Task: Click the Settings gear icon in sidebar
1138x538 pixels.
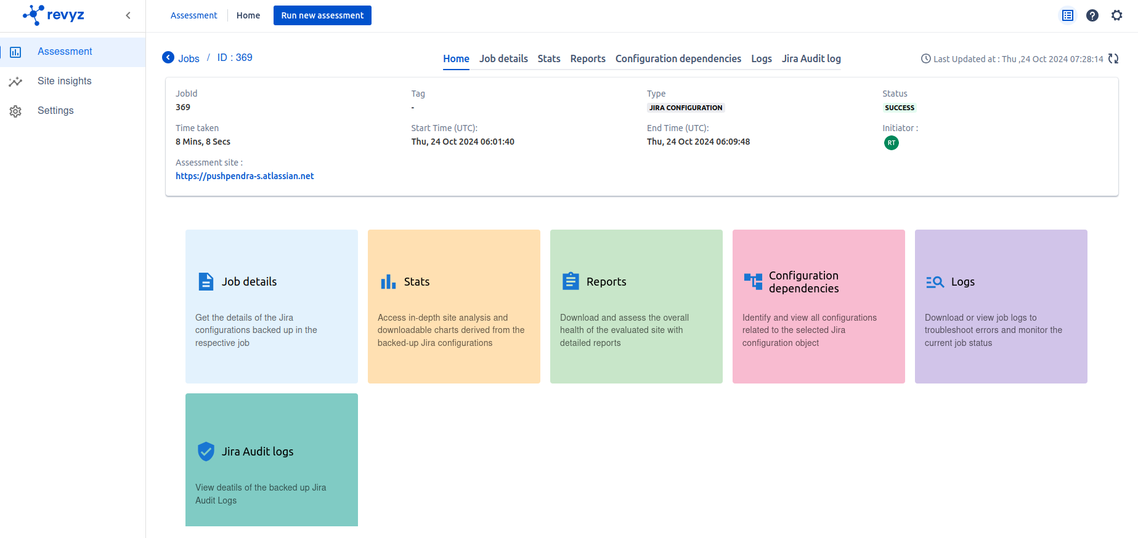Action: click(15, 111)
